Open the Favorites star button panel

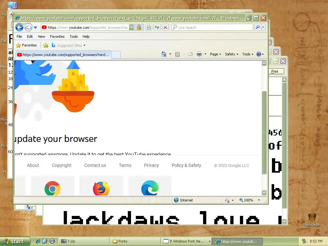27,45
